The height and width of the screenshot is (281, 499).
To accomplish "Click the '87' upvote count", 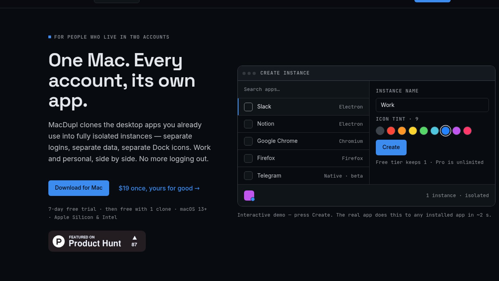I will 134,245.
